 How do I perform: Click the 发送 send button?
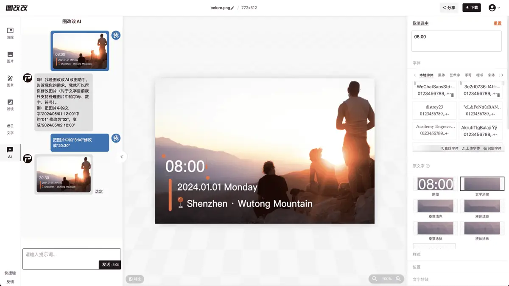click(110, 264)
